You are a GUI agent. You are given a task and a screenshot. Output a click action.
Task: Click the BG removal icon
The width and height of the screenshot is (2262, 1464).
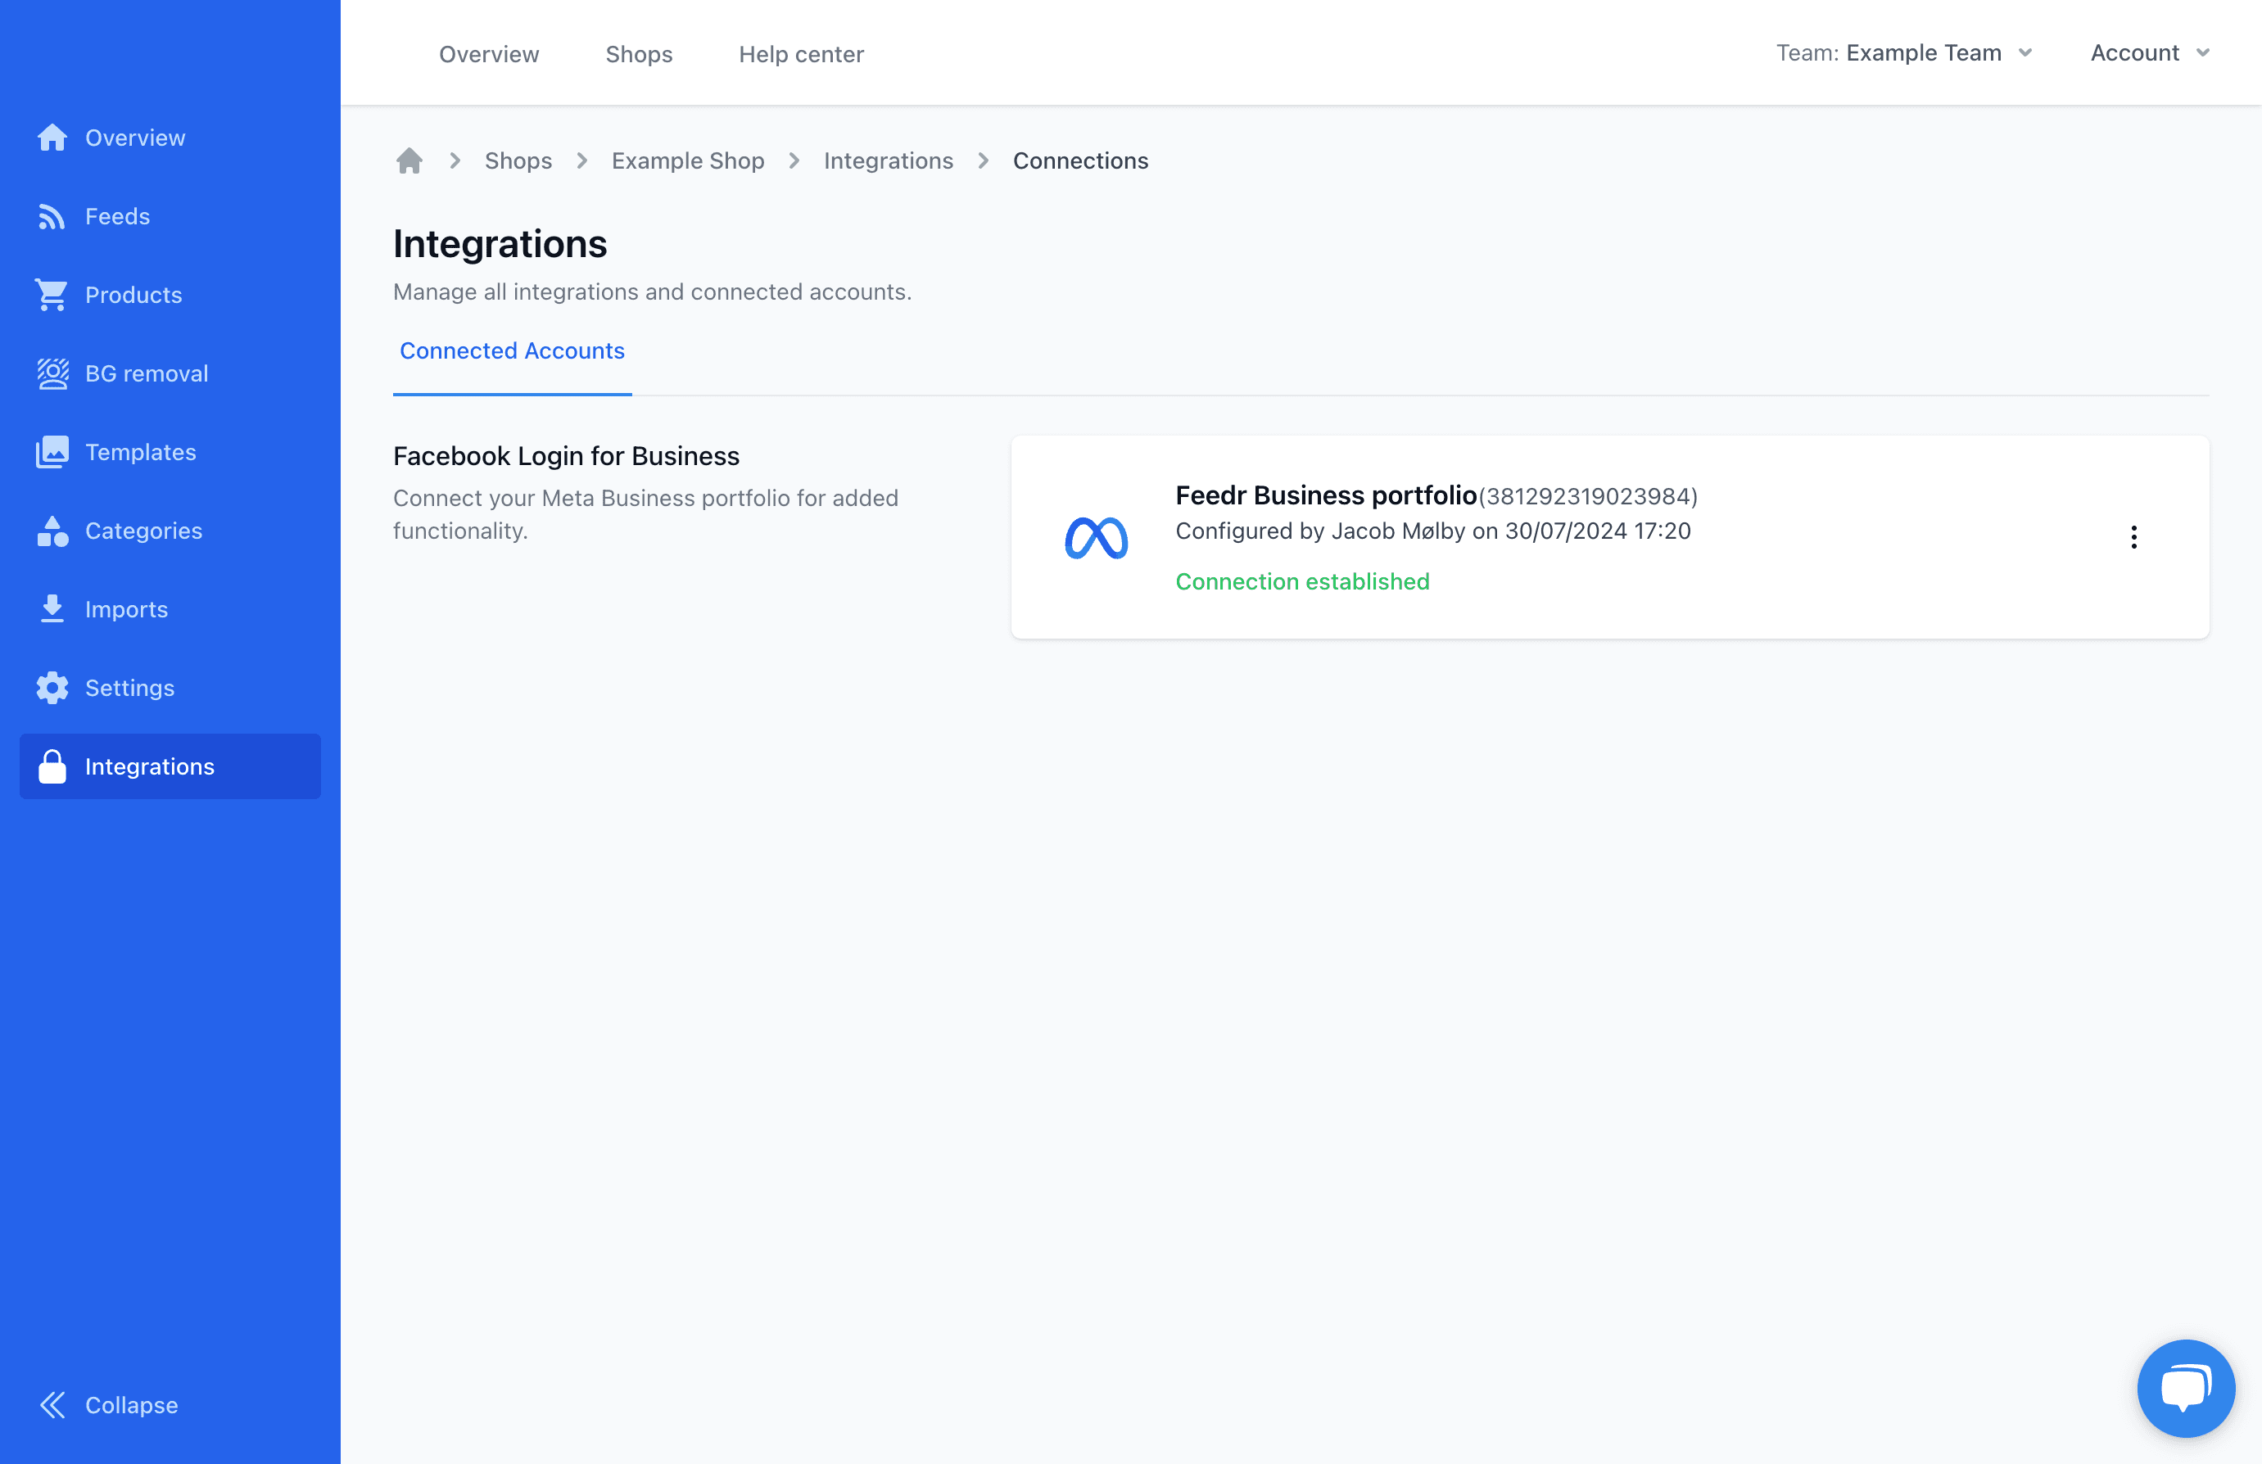pos(52,373)
